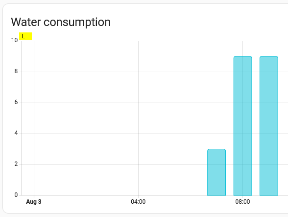Click the Aug 3 vertical gridline mid-chart
Viewport: 288px width, 217px height.
coord(34,118)
